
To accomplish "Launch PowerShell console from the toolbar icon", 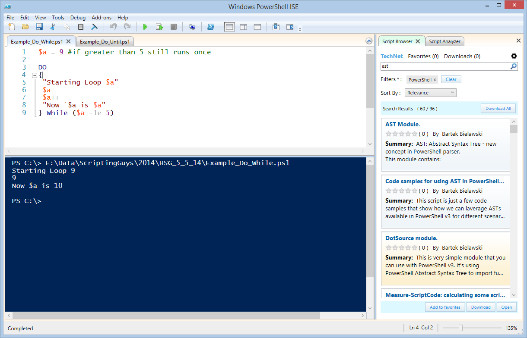I will coord(211,27).
